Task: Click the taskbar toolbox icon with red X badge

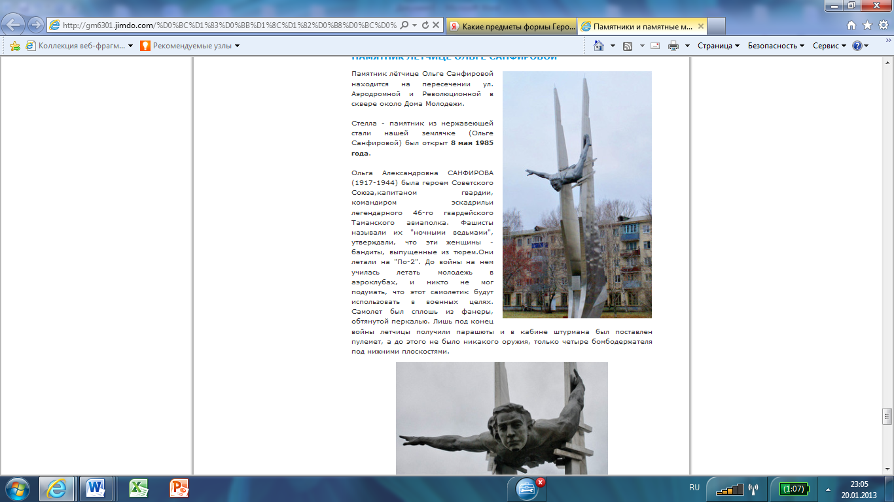Action: [x=527, y=488]
